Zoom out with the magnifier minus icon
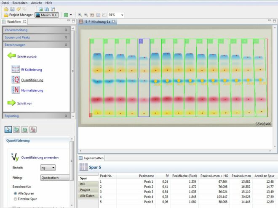 (86, 15)
